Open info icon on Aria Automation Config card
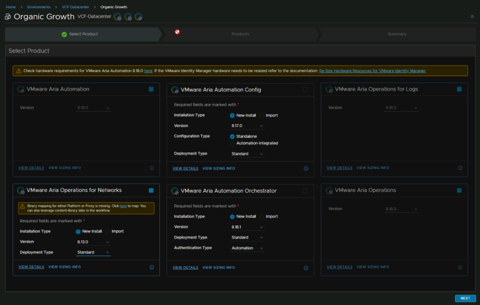This screenshot has height=305, width=480. point(306,169)
